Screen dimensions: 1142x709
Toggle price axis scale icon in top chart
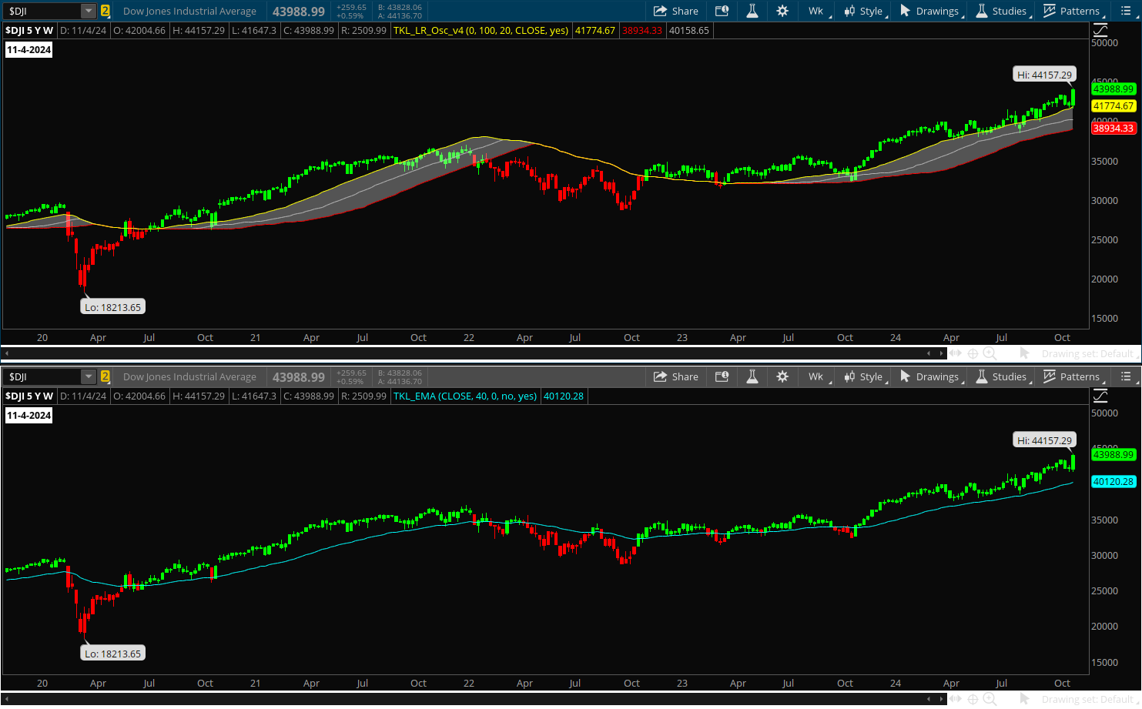point(1100,30)
